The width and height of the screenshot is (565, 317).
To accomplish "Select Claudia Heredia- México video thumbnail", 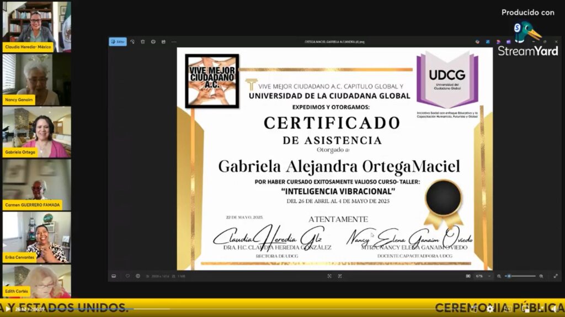I will pyautogui.click(x=37, y=27).
